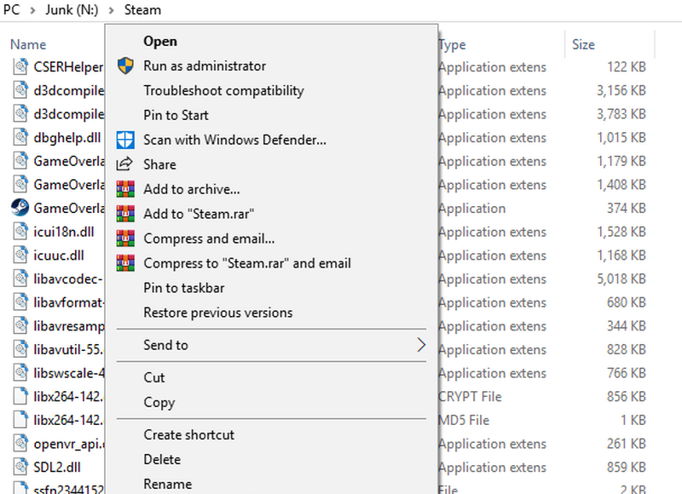The image size is (682, 494).
Task: Click the "Application" type cell of the 374 KB row
Action: [x=472, y=209]
